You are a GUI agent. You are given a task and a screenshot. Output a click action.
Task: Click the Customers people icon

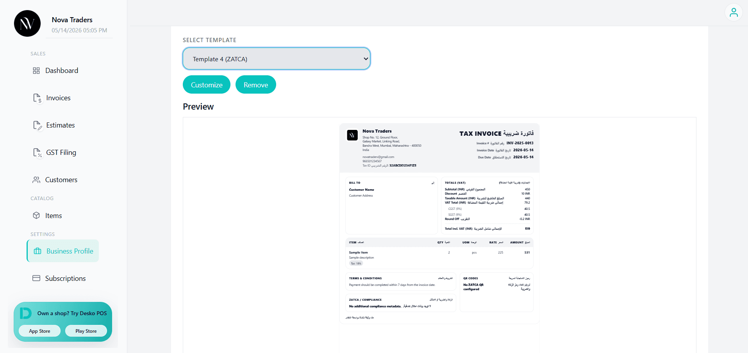(x=36, y=180)
